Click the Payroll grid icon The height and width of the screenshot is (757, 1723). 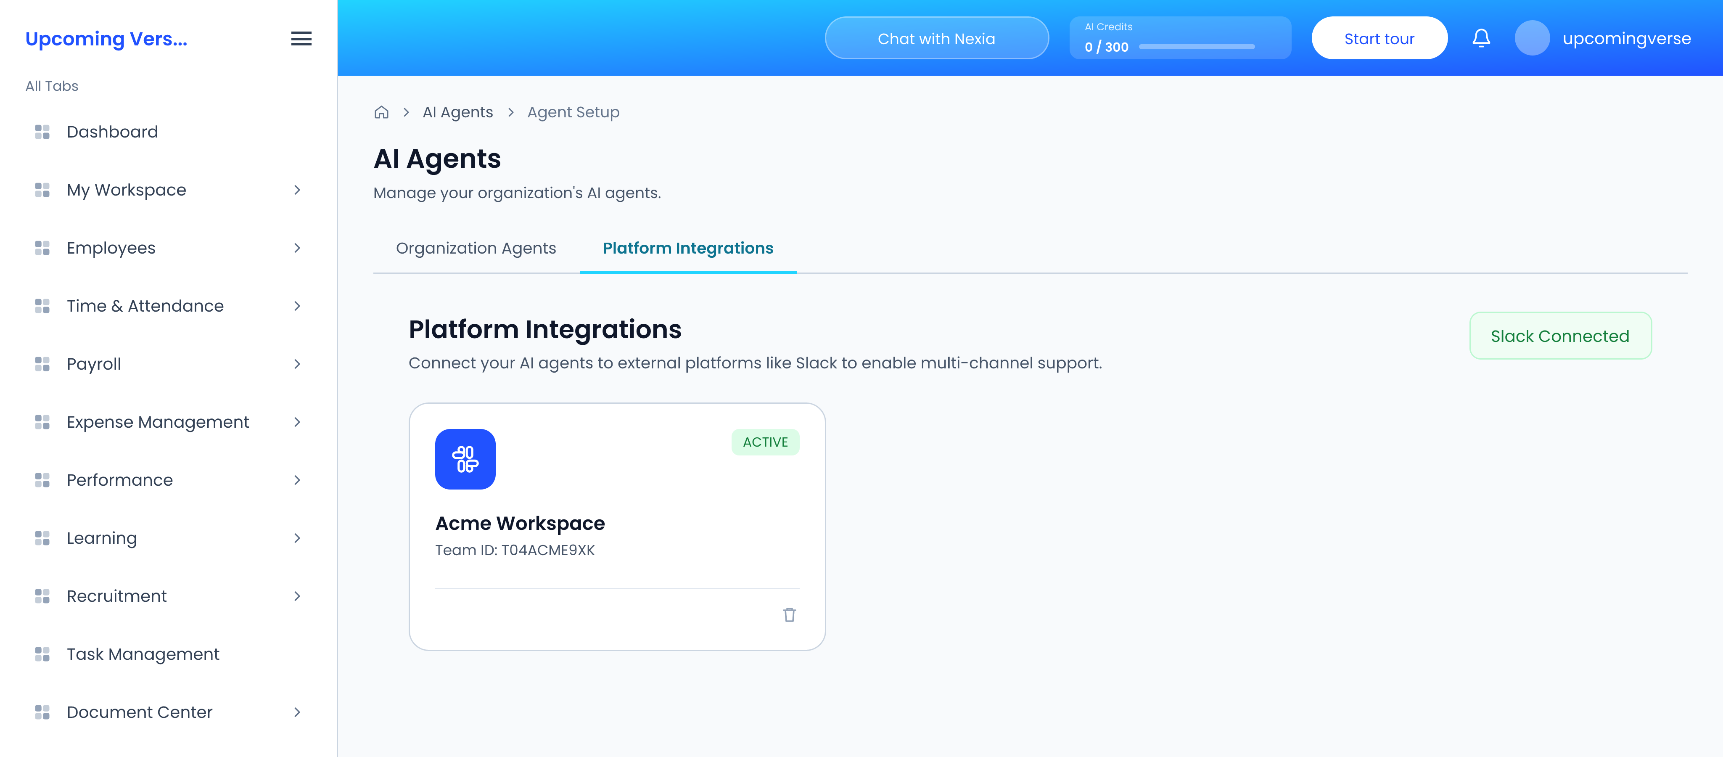[42, 364]
